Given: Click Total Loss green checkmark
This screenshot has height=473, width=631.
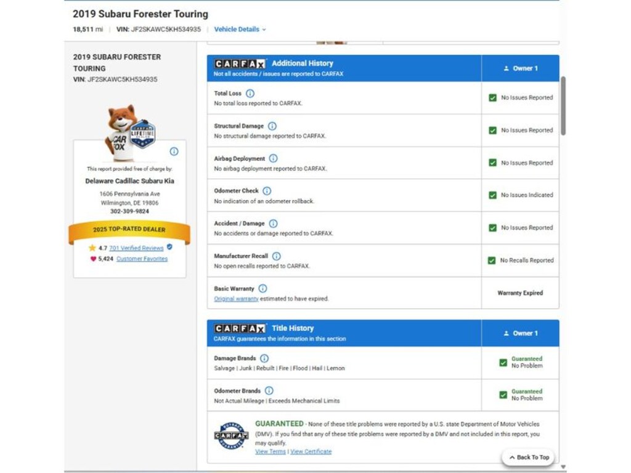Looking at the screenshot, I should point(492,98).
